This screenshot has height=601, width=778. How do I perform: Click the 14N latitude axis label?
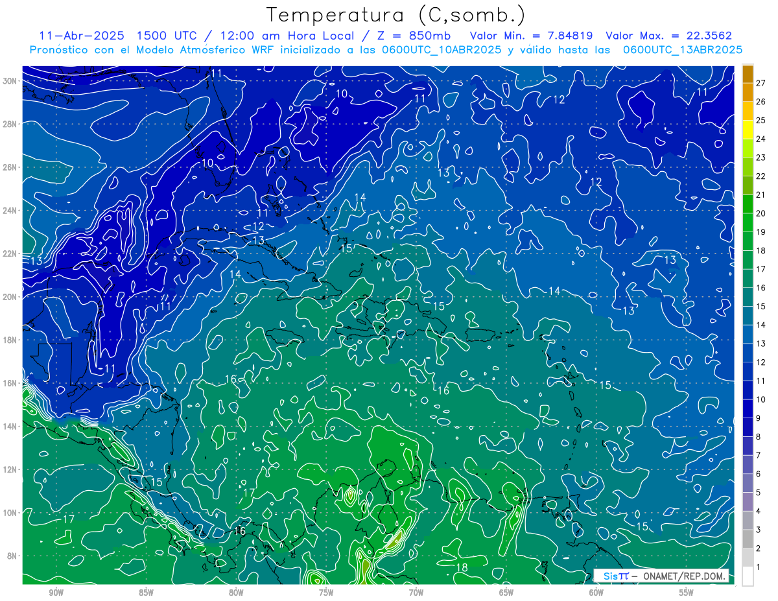(x=10, y=426)
